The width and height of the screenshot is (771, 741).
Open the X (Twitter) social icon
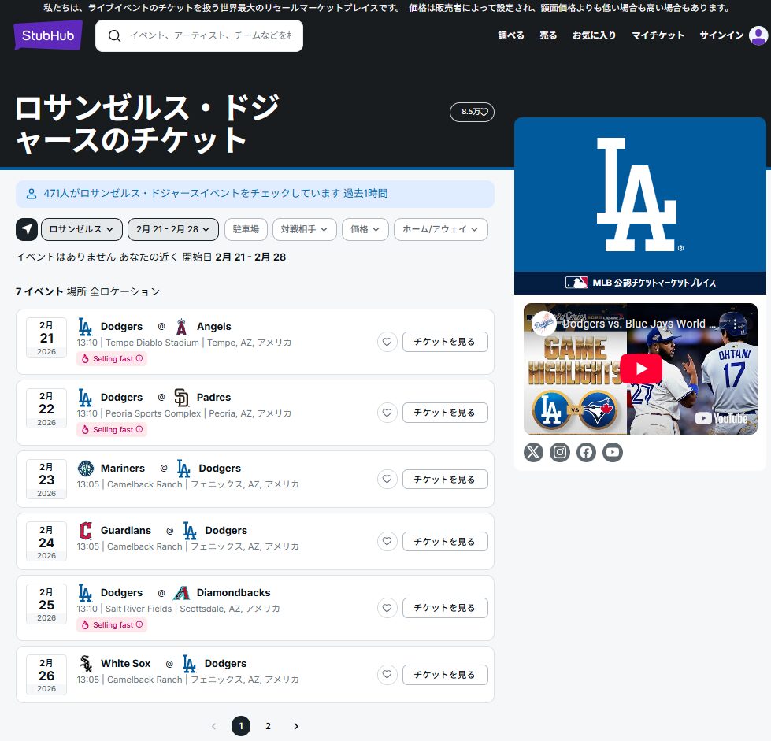click(x=533, y=452)
